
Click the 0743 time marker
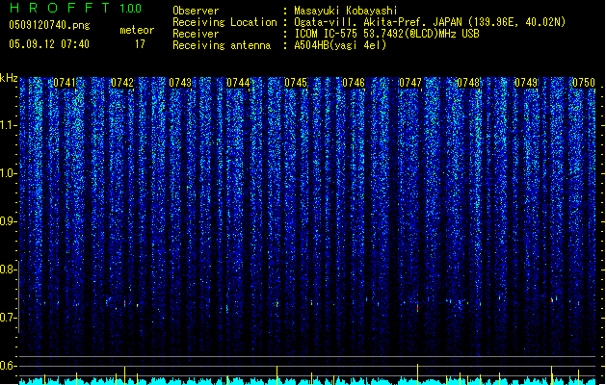[x=180, y=83]
